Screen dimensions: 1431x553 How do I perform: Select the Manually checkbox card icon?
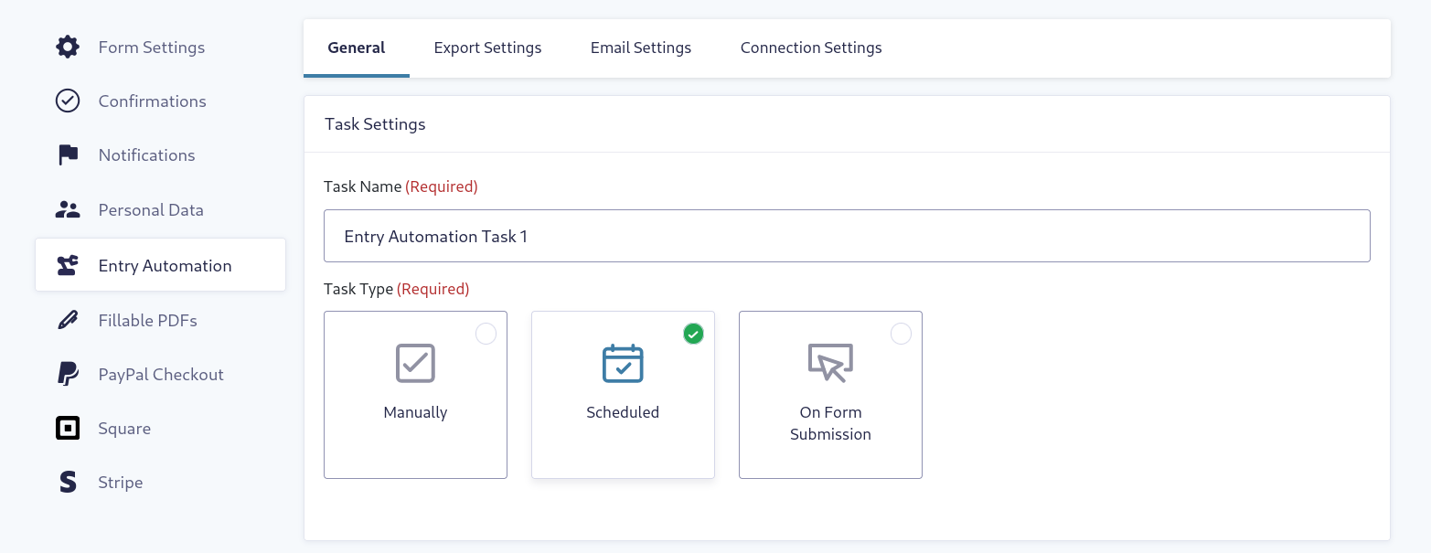coord(415,364)
